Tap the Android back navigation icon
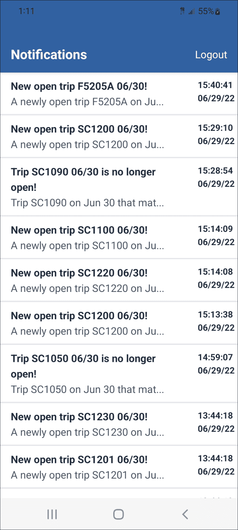 [x=185, y=514]
